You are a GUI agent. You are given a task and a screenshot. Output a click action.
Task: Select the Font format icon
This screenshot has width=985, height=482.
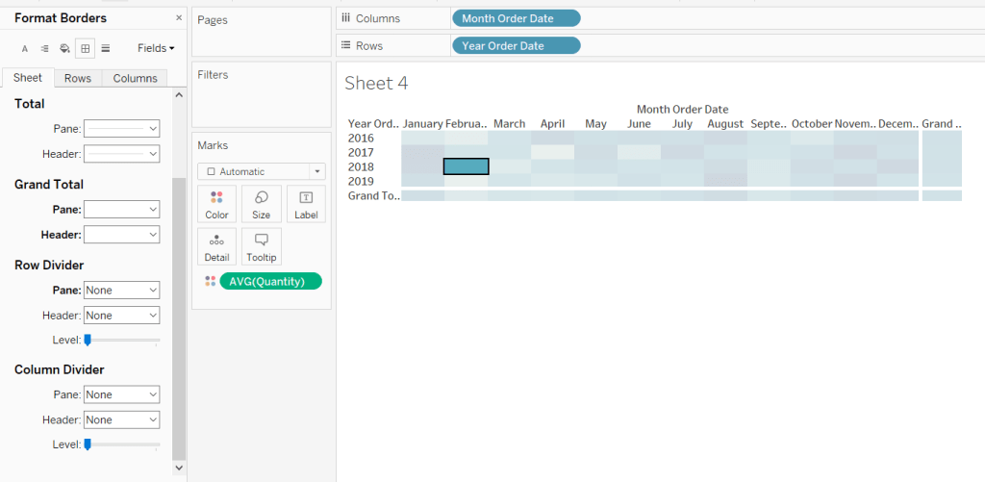pyautogui.click(x=25, y=48)
